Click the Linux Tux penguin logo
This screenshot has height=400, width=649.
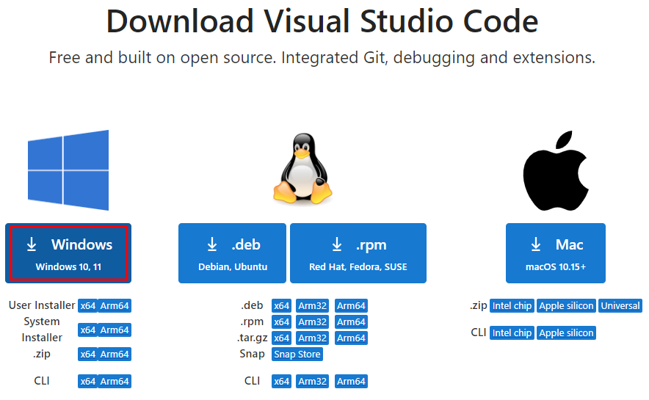pos(302,168)
